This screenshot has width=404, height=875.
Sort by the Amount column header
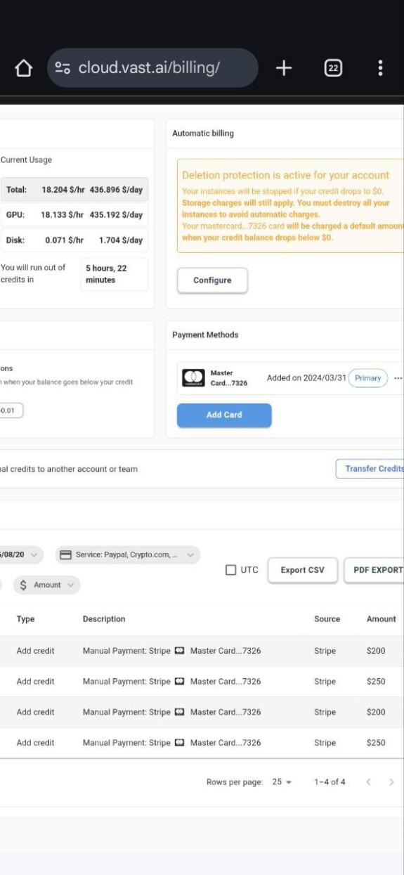(382, 619)
